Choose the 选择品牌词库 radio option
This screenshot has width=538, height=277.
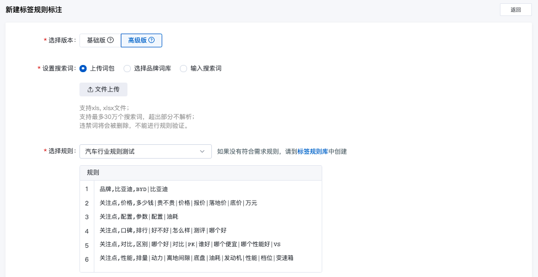click(127, 69)
